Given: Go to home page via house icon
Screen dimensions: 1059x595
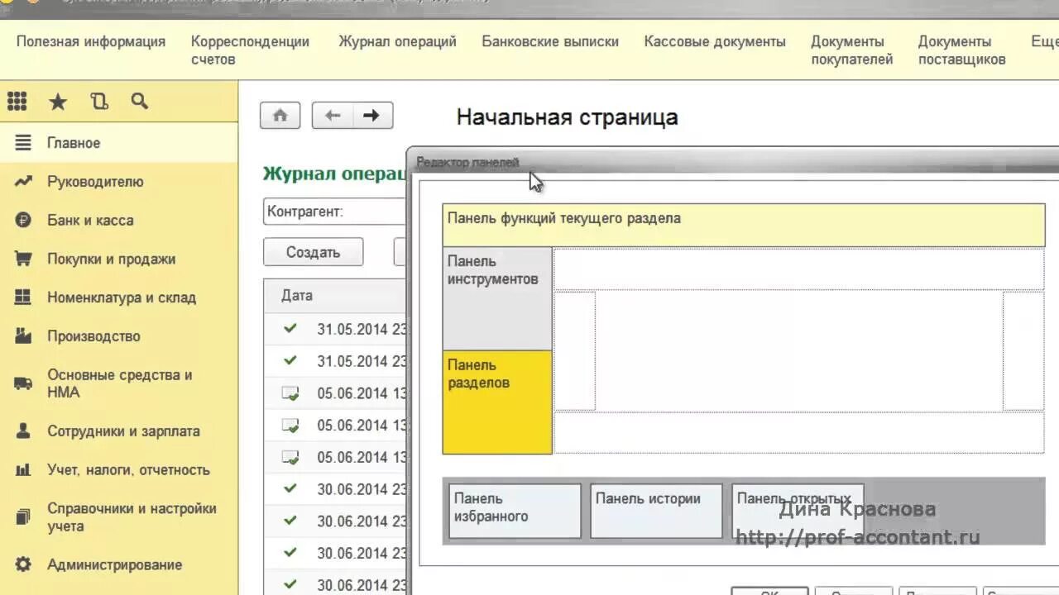Looking at the screenshot, I should click(280, 116).
